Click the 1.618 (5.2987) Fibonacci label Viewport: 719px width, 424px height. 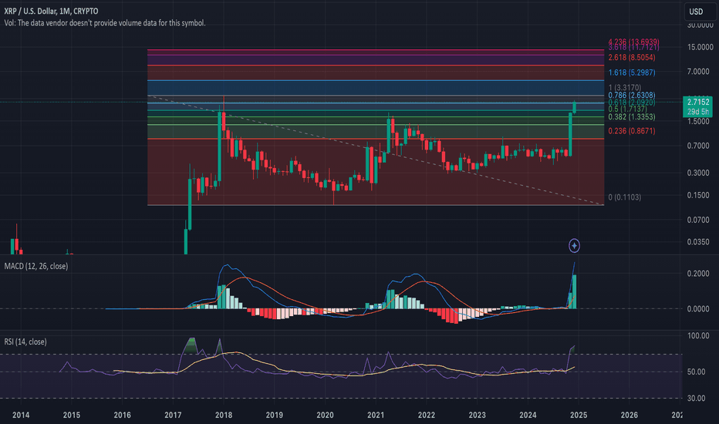click(631, 73)
